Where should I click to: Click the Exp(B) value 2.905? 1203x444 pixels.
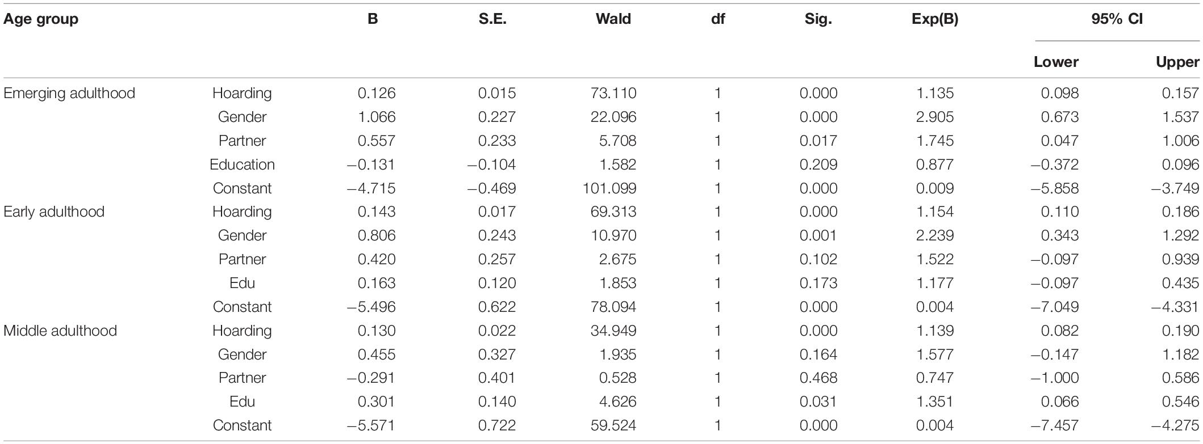point(935,117)
